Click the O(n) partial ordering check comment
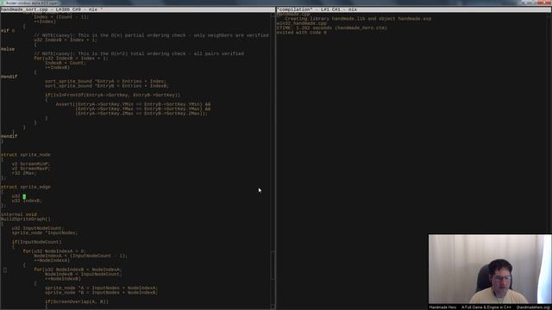Screen dimensions: 552x310 coord(152,35)
